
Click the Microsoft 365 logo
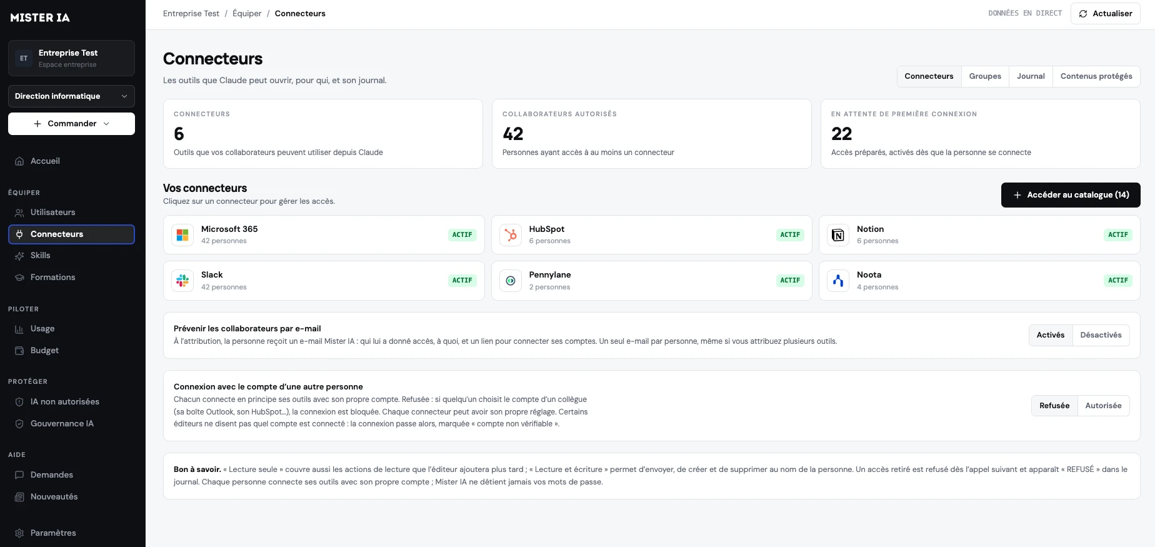coord(182,235)
